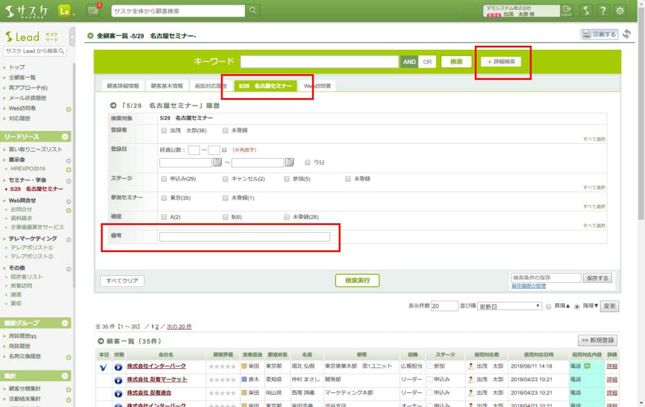645x407 pixels.
Task: Open the settings gear icon
Action: point(620,11)
